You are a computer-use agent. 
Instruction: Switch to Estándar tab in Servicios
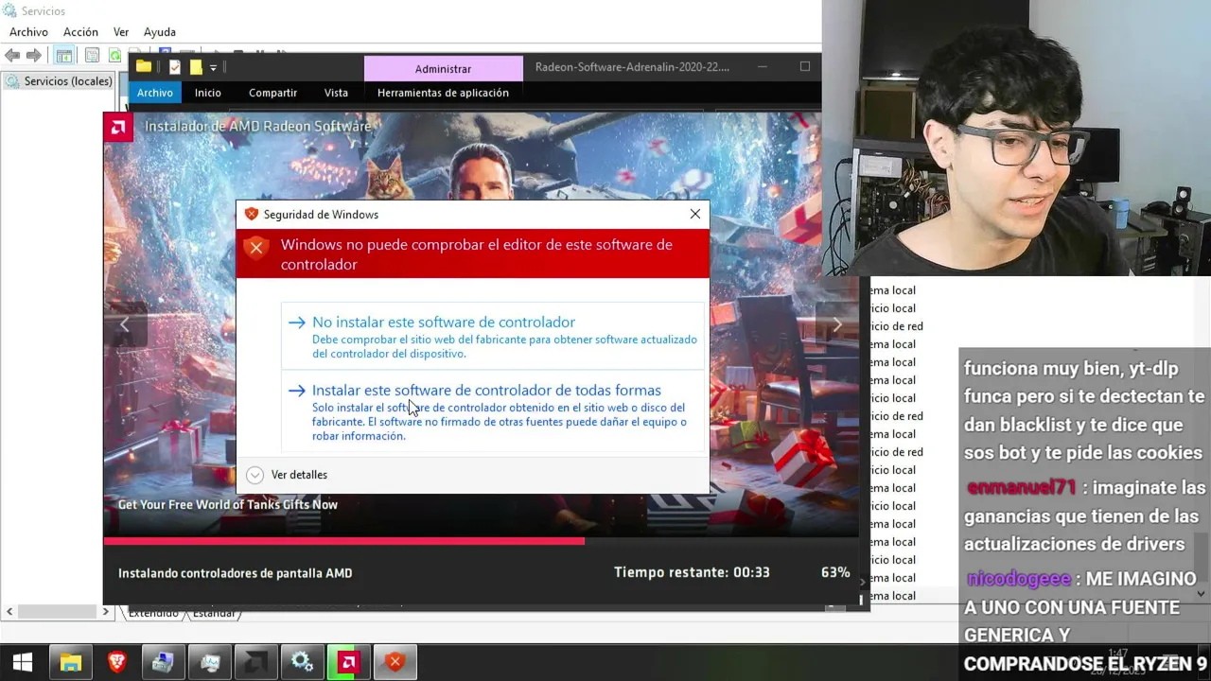(213, 614)
